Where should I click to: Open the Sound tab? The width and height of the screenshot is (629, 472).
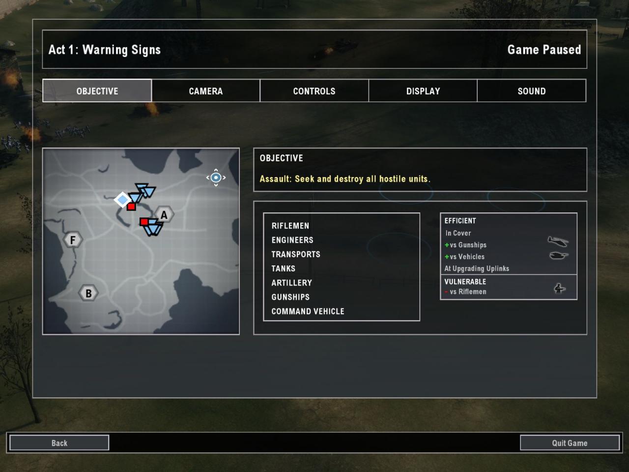532,91
